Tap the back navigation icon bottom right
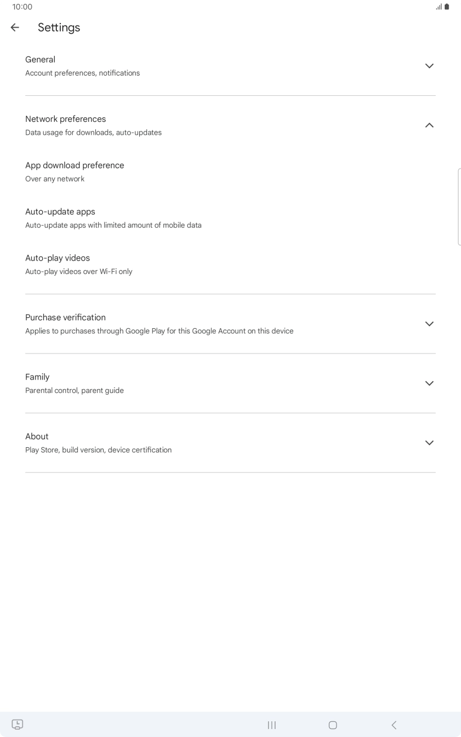Screen dimensions: 461x737 point(394,725)
